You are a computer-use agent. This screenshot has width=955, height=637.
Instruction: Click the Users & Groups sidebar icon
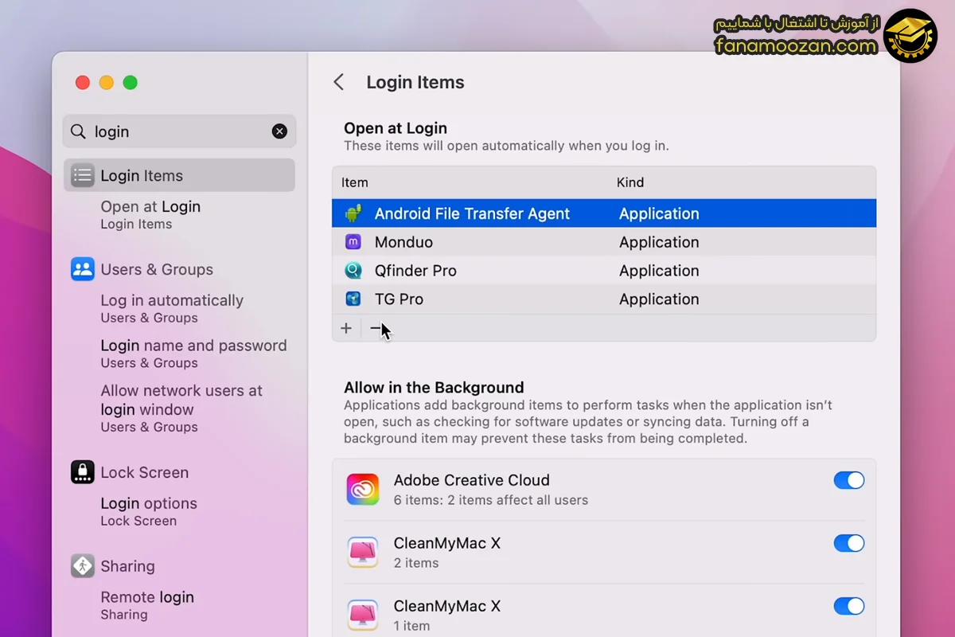click(83, 269)
